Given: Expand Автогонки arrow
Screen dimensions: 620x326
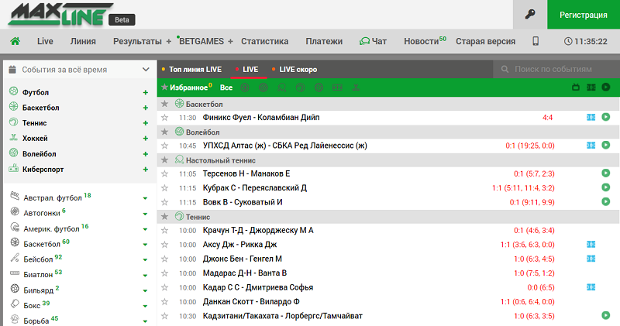Looking at the screenshot, I should (145, 214).
